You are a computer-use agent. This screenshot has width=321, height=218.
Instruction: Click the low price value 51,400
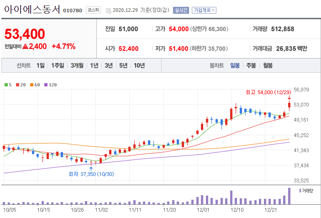pyautogui.click(x=179, y=48)
